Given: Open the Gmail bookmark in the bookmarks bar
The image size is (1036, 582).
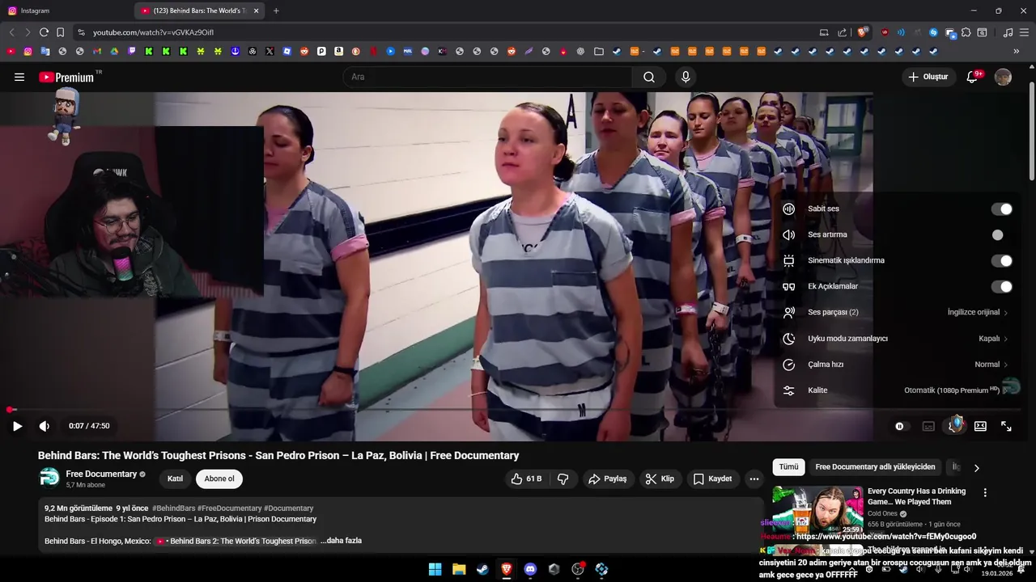Looking at the screenshot, I should (x=97, y=51).
